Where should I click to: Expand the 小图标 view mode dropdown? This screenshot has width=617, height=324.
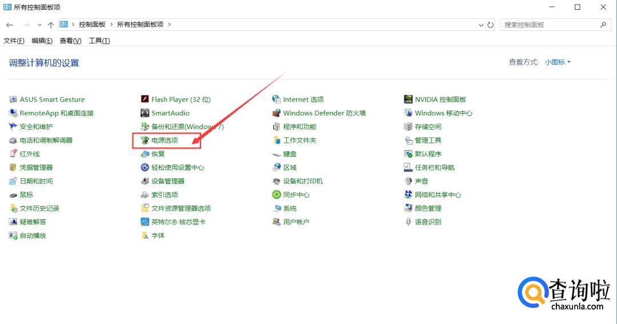tap(558, 62)
